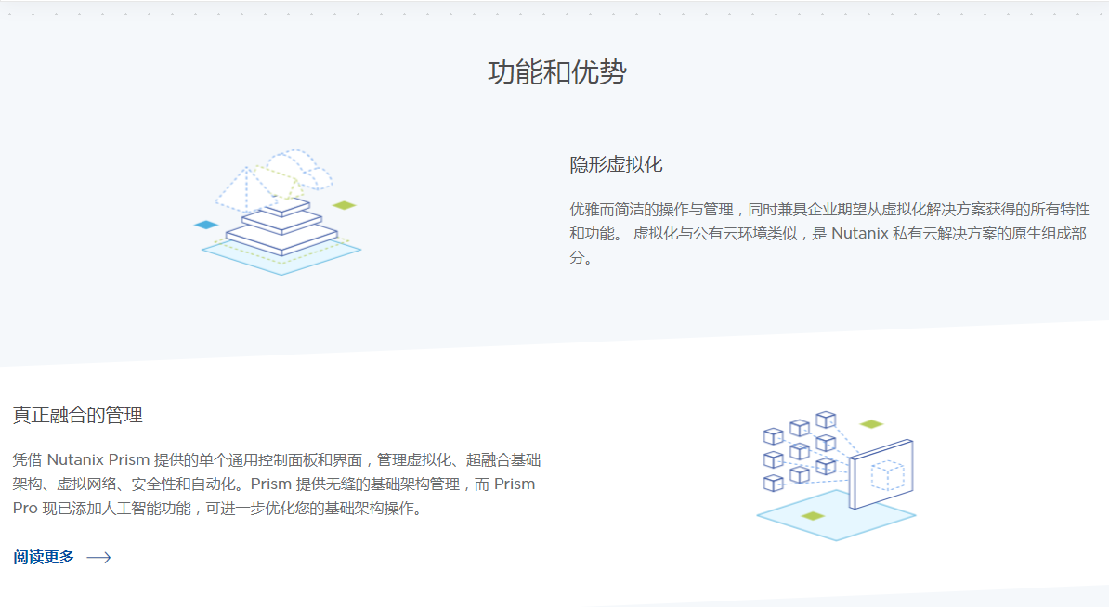1109x607 pixels.
Task: Click the dashed pyramid shape above the layers
Action: (x=246, y=188)
